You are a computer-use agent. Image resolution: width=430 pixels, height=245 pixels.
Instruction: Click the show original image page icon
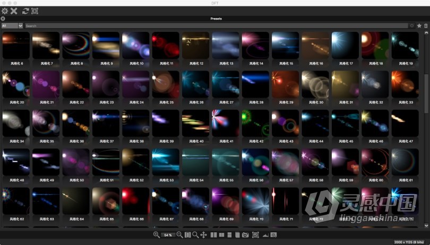237,235
